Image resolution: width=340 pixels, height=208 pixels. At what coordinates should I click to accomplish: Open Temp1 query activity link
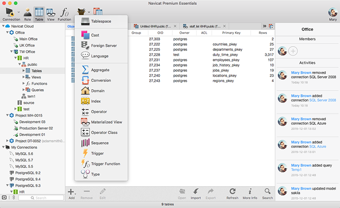(296, 170)
